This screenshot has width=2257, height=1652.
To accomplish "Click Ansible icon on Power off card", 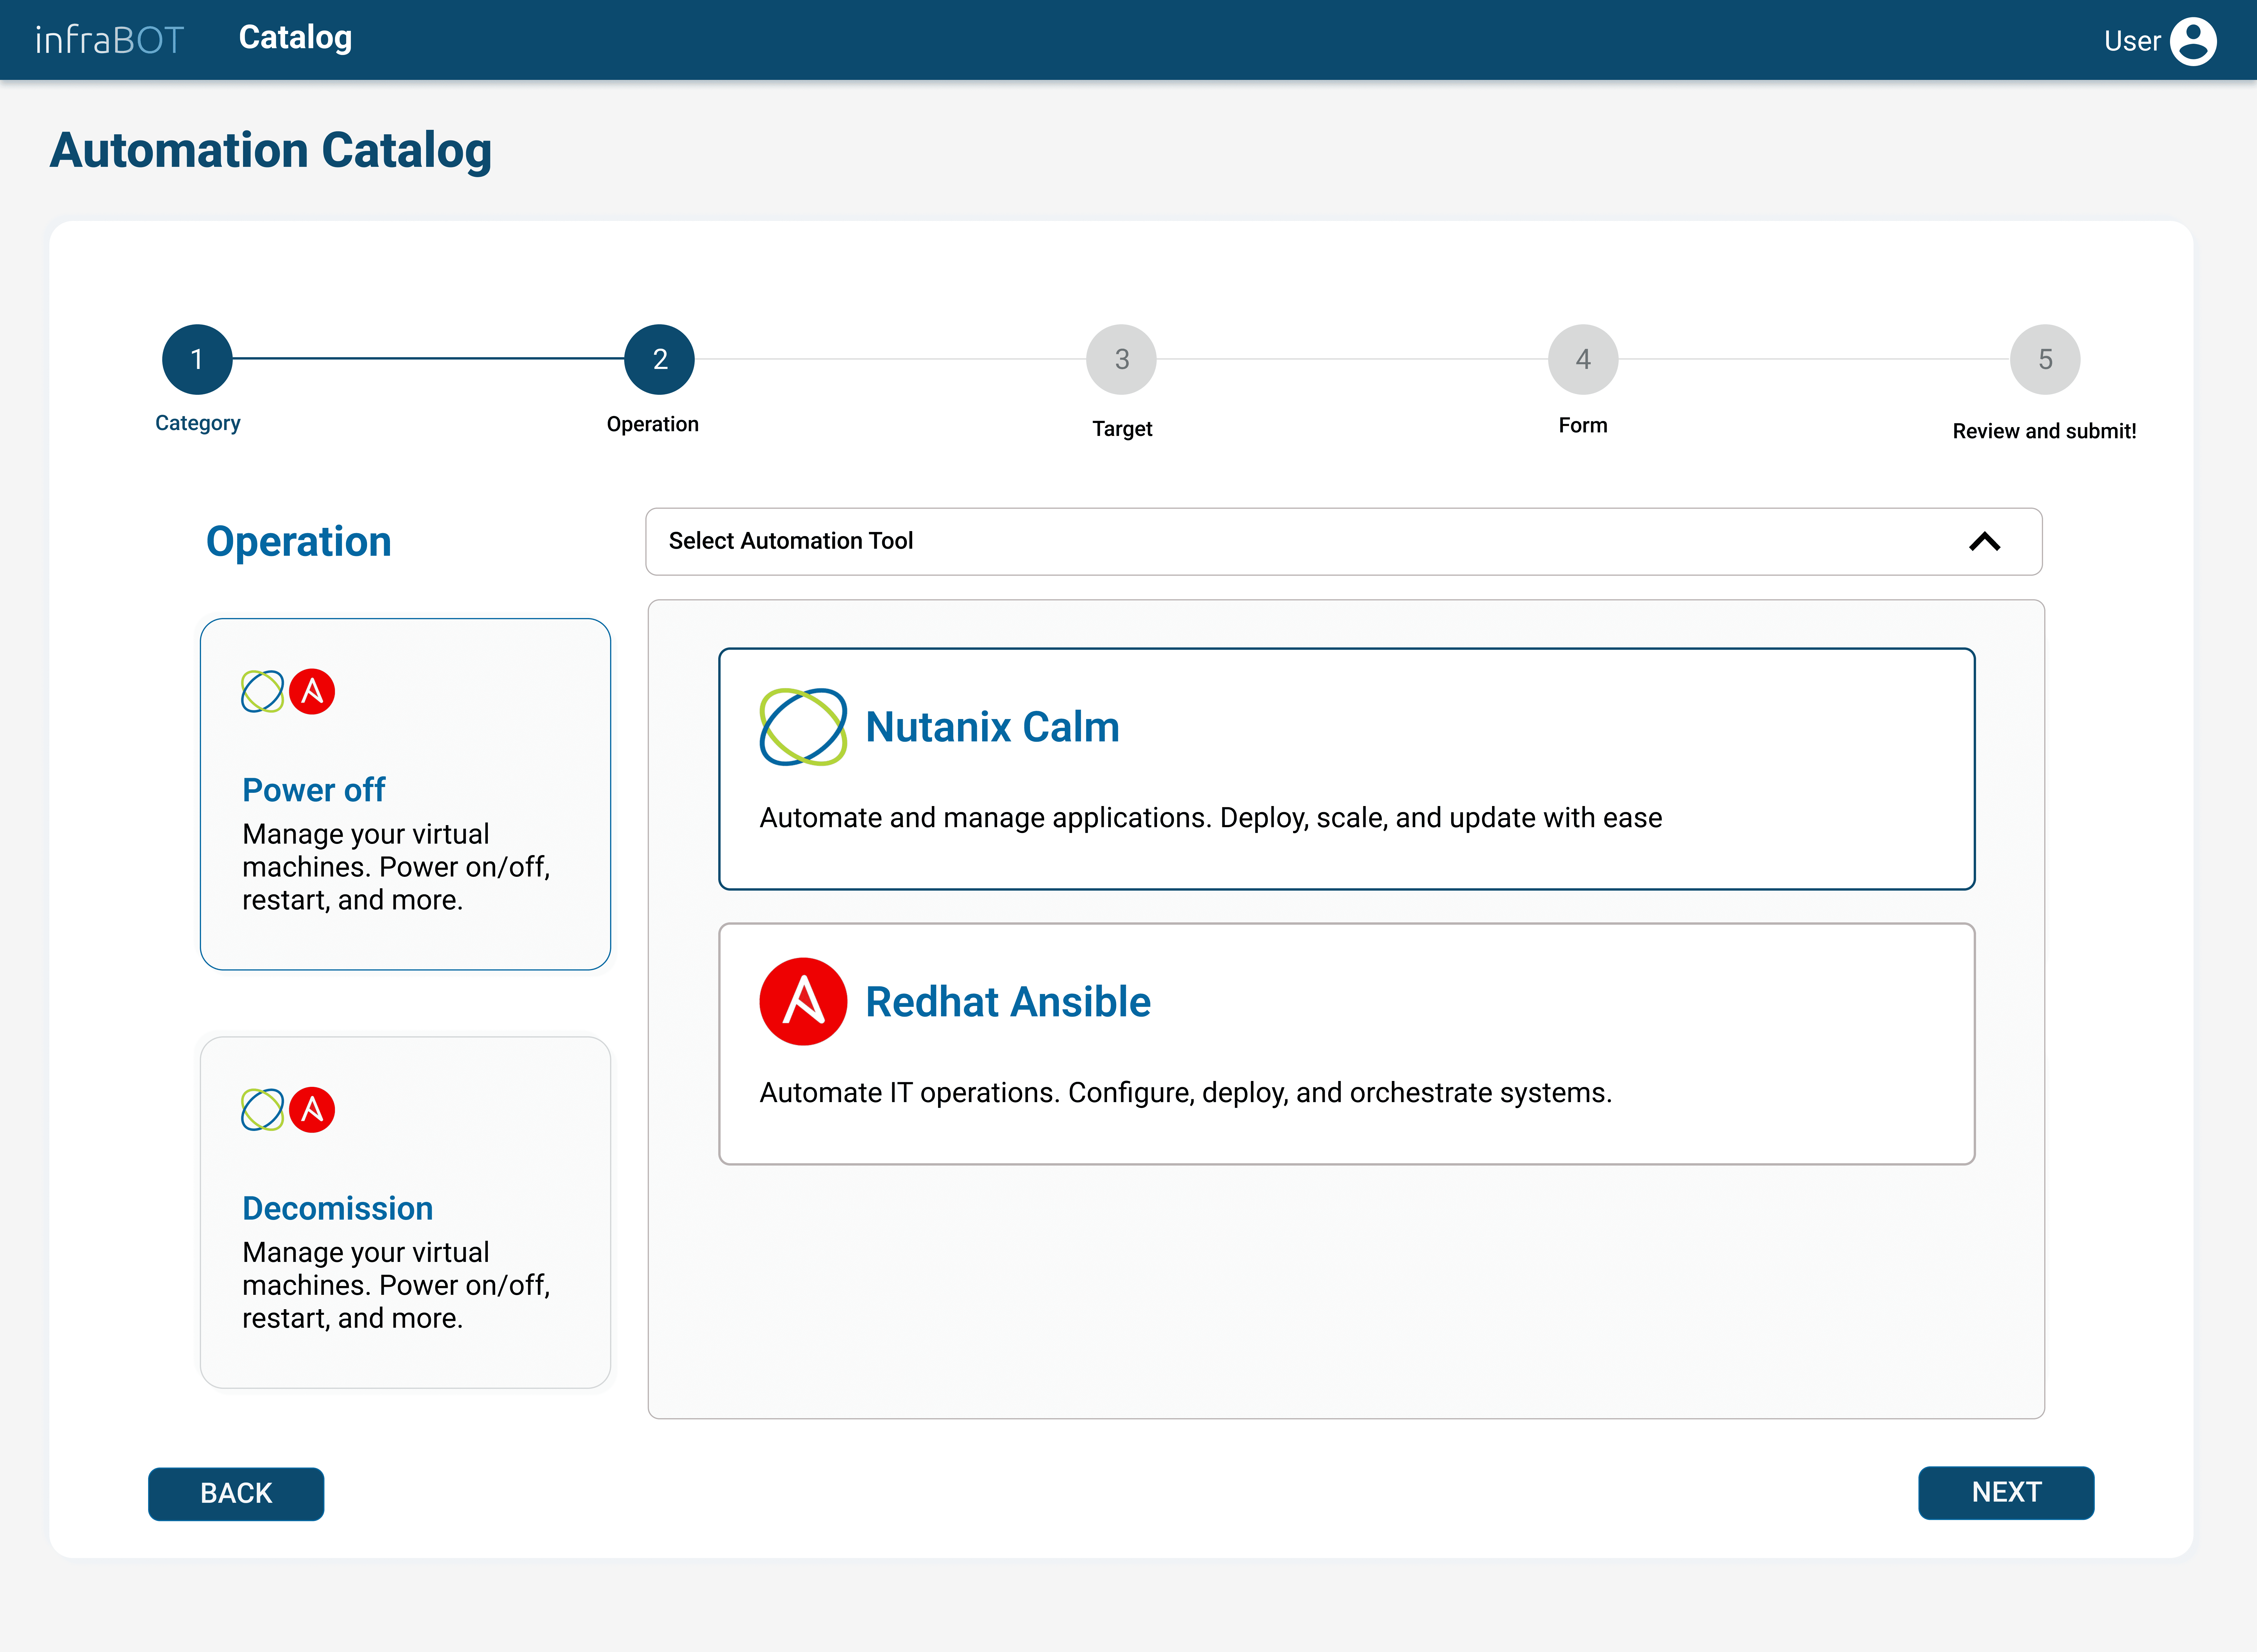I will pos(312,691).
